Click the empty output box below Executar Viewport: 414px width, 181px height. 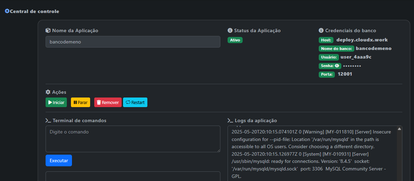click(133, 176)
